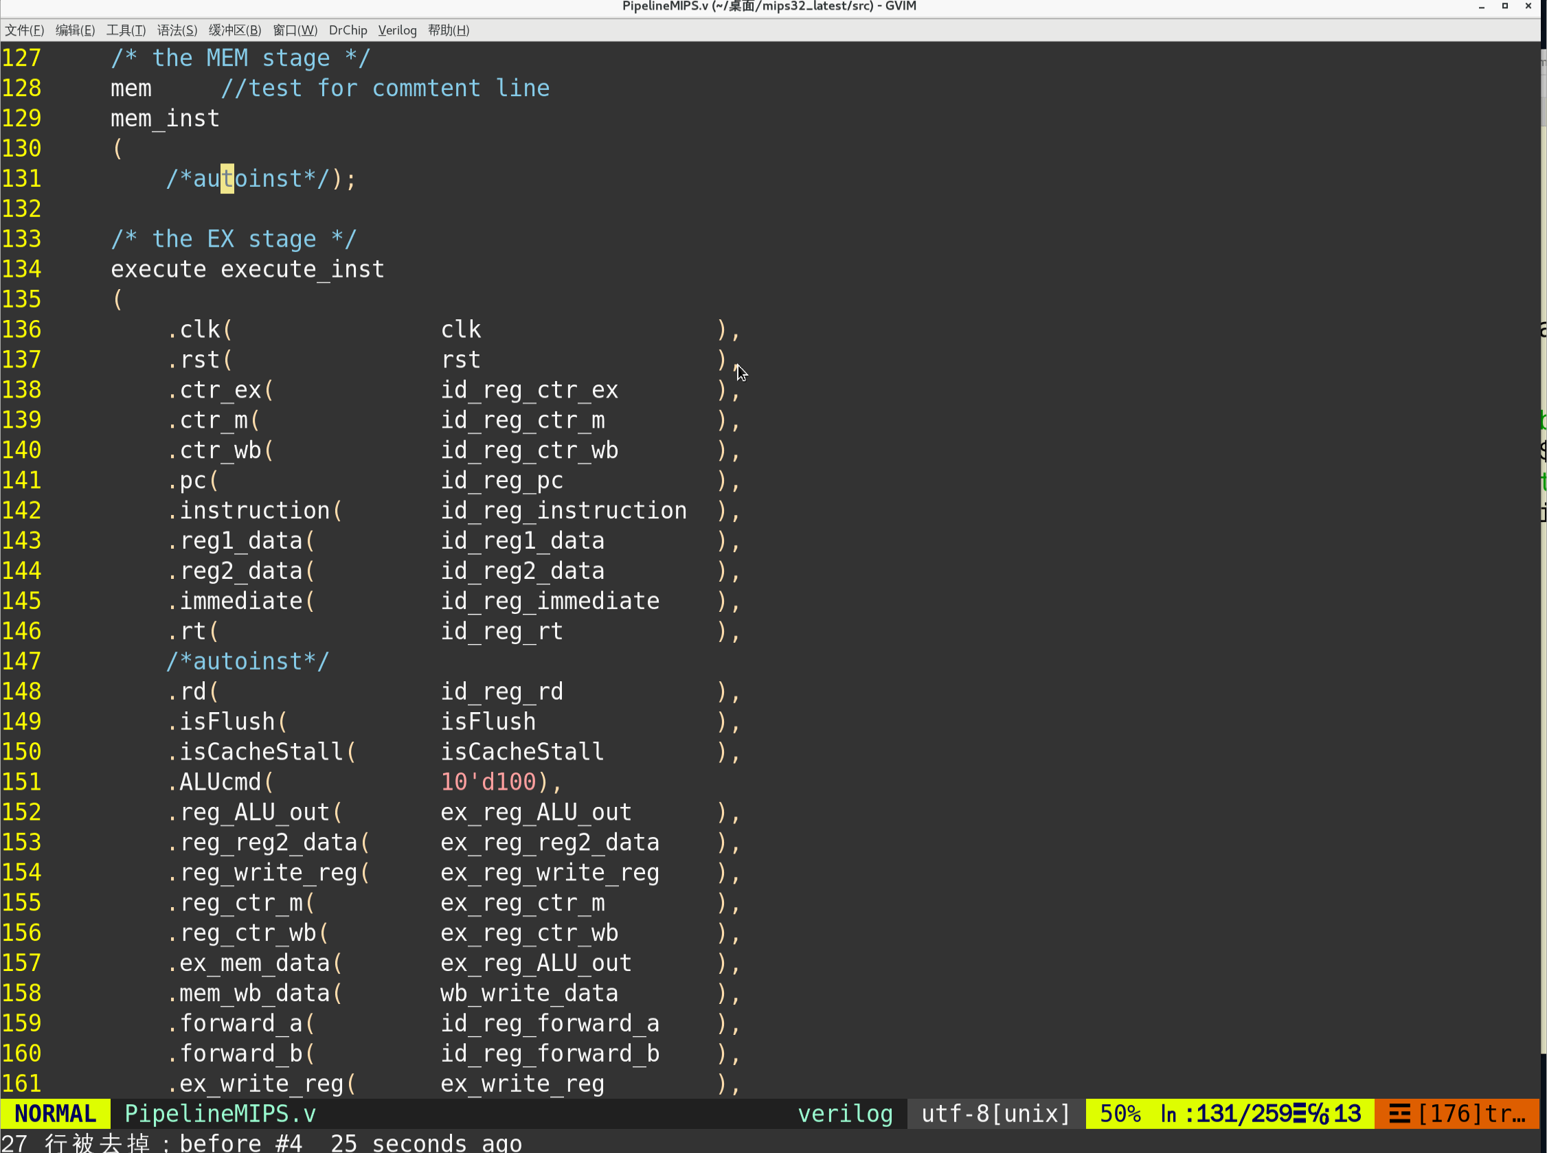
Task: Click the highlighted 10'd100 value on line 151
Action: click(x=488, y=781)
